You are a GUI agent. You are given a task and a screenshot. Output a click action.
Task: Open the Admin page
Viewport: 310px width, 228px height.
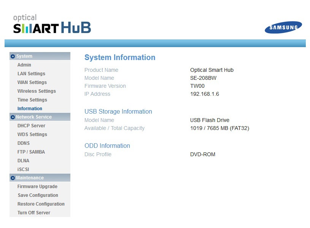pos(24,65)
